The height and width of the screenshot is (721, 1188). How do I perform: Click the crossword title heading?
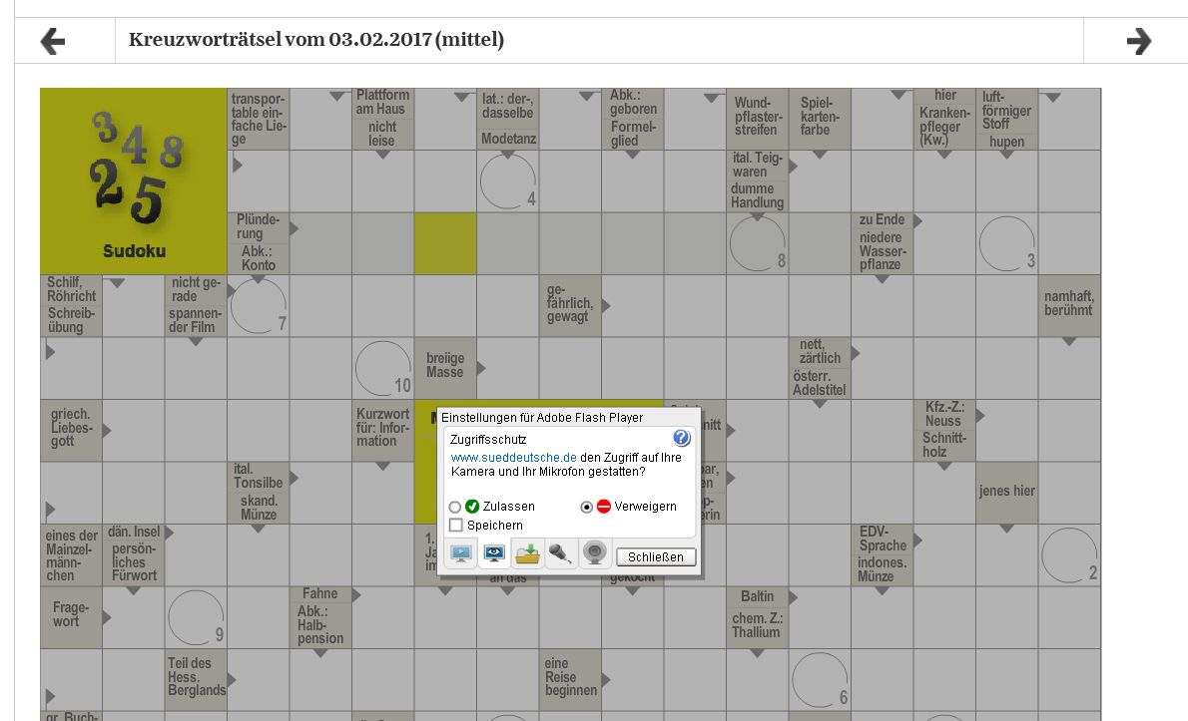coord(315,39)
